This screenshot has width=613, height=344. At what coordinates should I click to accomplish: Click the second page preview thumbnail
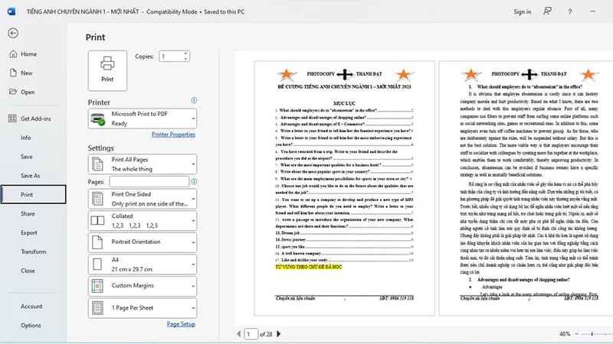526,188
